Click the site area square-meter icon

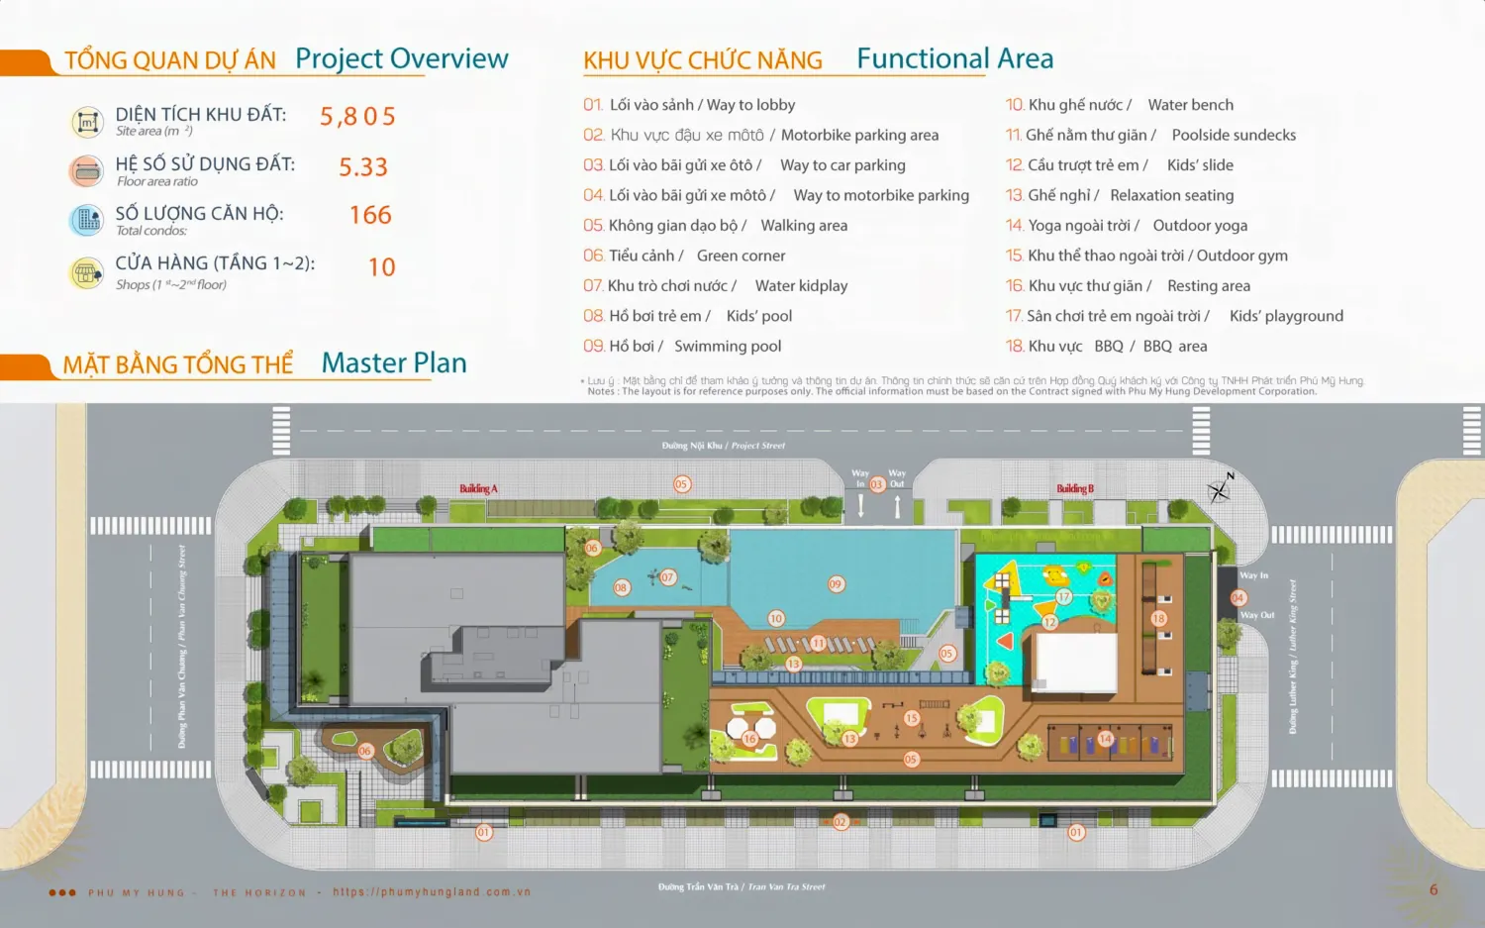(x=87, y=123)
